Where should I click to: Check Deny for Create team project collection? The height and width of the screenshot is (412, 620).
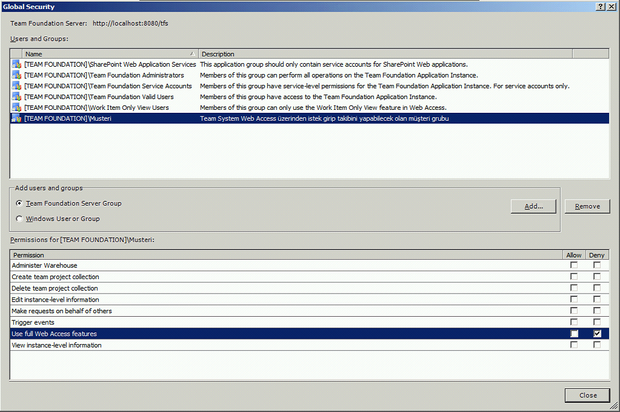click(x=597, y=277)
